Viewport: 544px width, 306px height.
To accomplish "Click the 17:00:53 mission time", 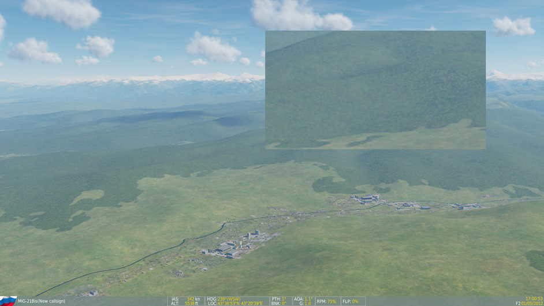I will 534,298.
